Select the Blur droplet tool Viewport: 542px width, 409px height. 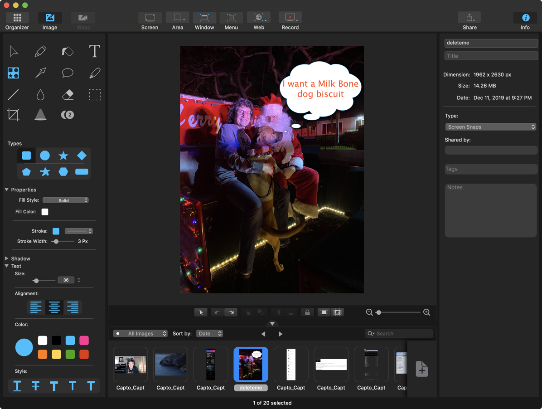40,94
